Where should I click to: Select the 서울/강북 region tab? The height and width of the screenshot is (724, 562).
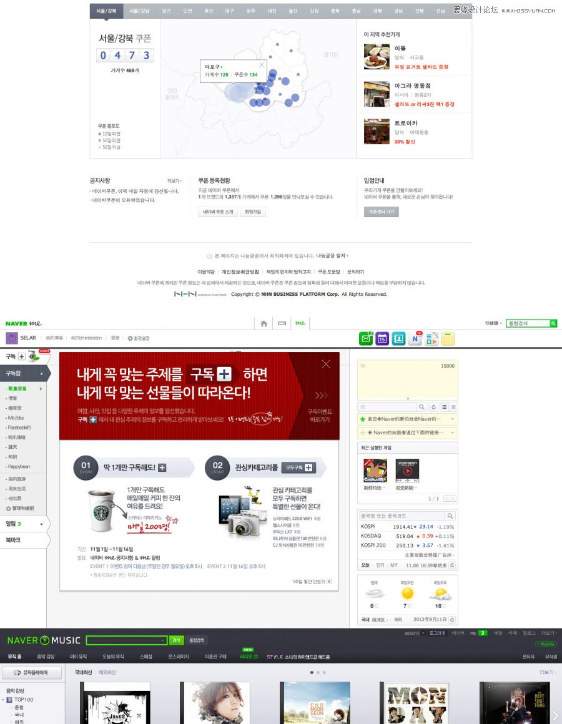107,11
